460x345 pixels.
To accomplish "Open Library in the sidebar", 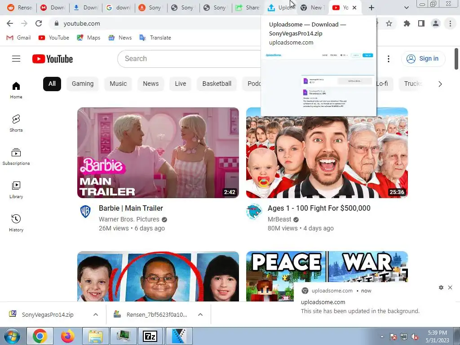I will click(16, 190).
